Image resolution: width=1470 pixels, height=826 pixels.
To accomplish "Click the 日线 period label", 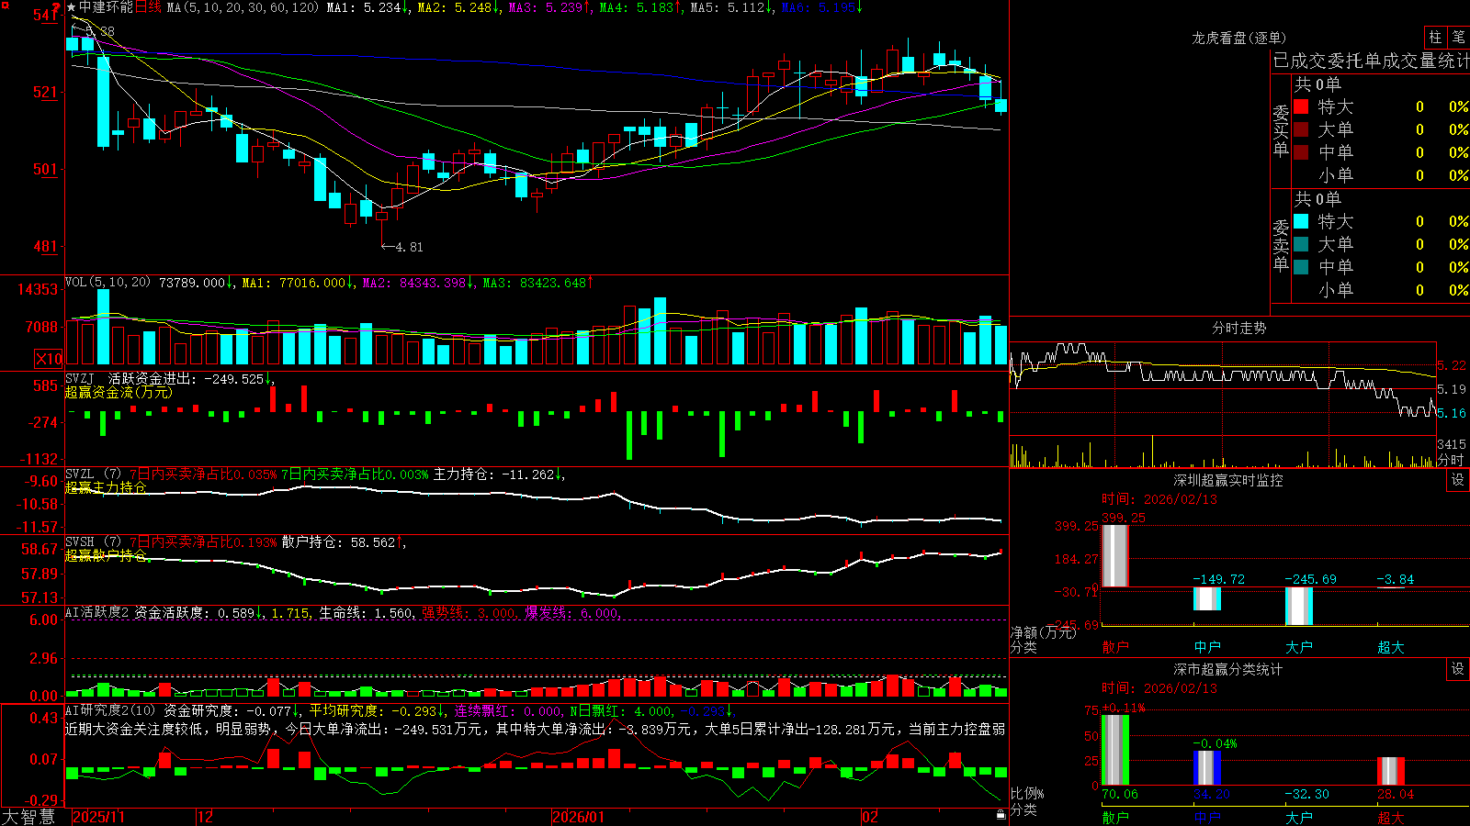I will coord(148,7).
